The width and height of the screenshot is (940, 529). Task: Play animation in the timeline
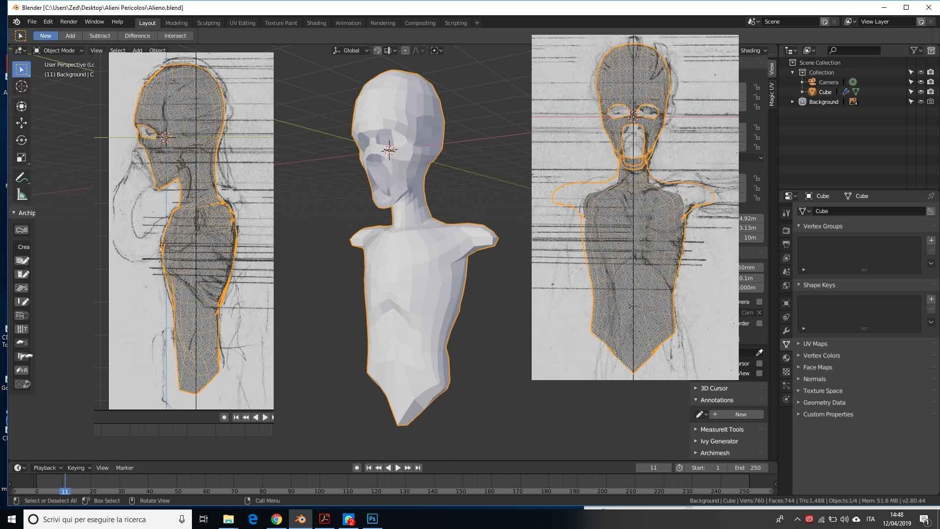pos(398,468)
